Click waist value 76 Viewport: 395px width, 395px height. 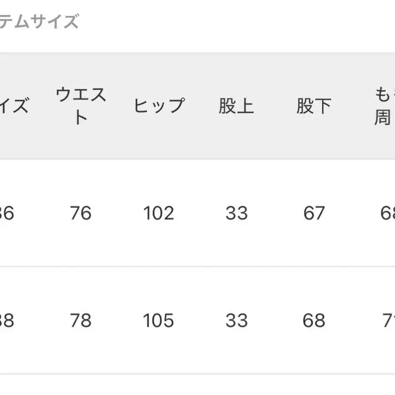(80, 213)
